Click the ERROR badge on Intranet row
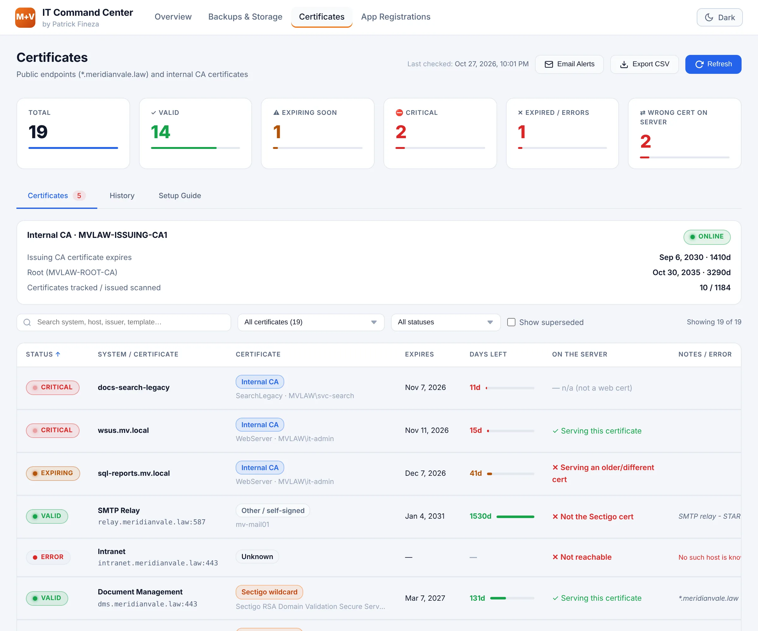Image resolution: width=758 pixels, height=631 pixels. 48,557
